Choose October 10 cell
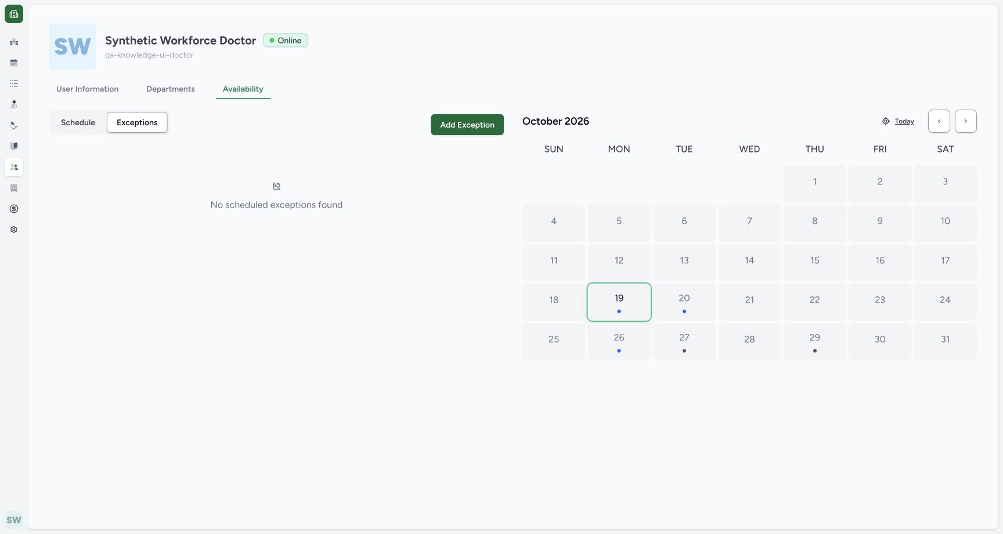 [946, 223]
